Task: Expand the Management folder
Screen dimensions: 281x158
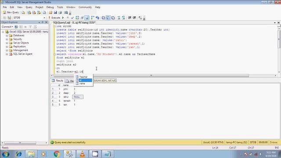Action: pyautogui.click(x=7, y=50)
